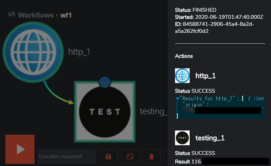Click the red play button to run the workflow
The height and width of the screenshot is (166, 271).
20,149
